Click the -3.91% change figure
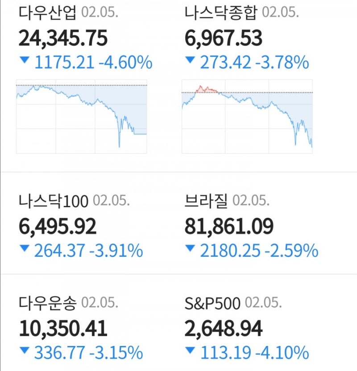This screenshot has height=371, width=357. pos(116,250)
